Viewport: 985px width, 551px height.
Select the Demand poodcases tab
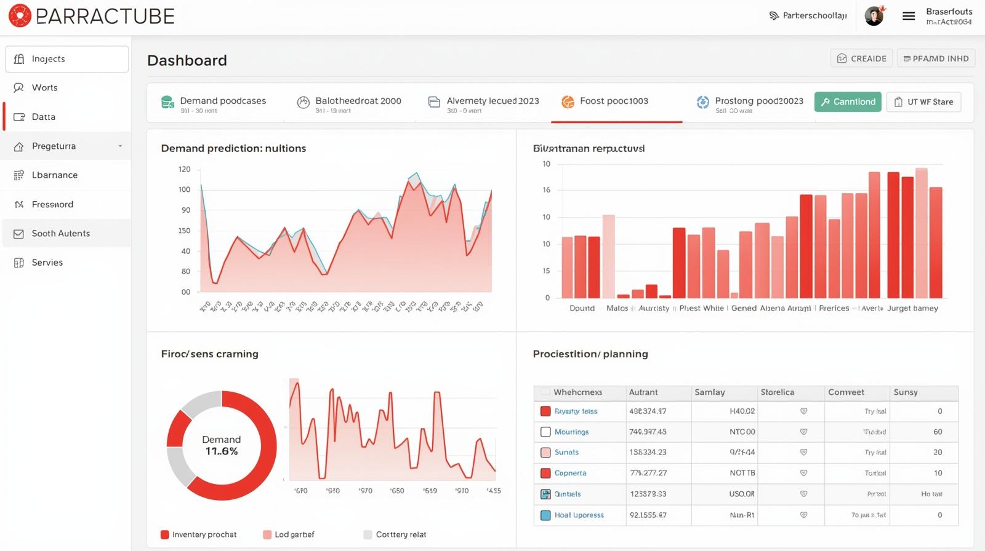point(222,101)
